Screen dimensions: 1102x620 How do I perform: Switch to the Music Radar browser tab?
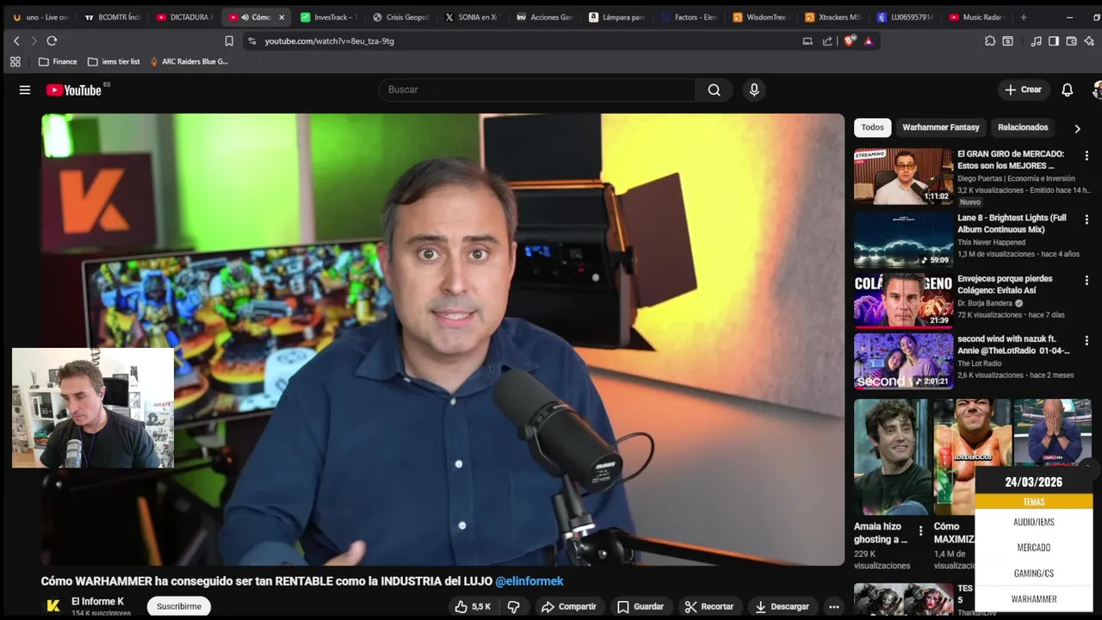pos(976,17)
